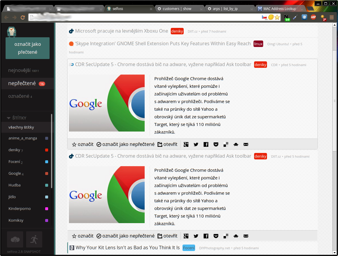Switch to customers | show tab

[180, 9]
